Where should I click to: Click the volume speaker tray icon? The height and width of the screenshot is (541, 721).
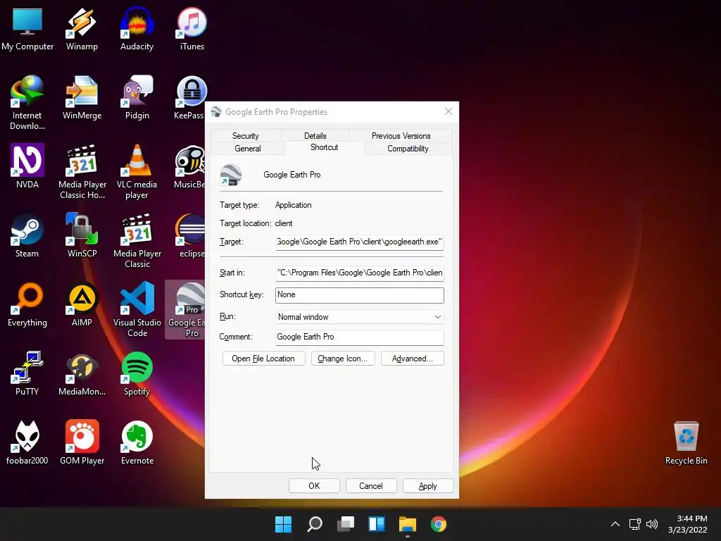[652, 524]
